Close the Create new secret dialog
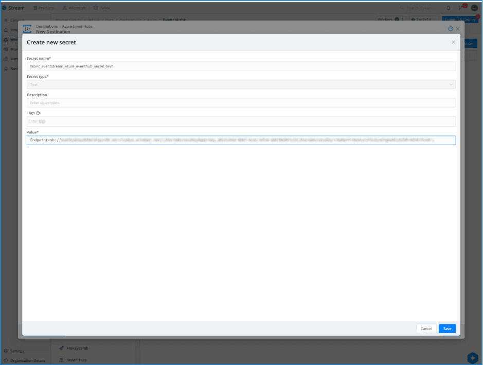483x365 pixels. click(x=453, y=42)
